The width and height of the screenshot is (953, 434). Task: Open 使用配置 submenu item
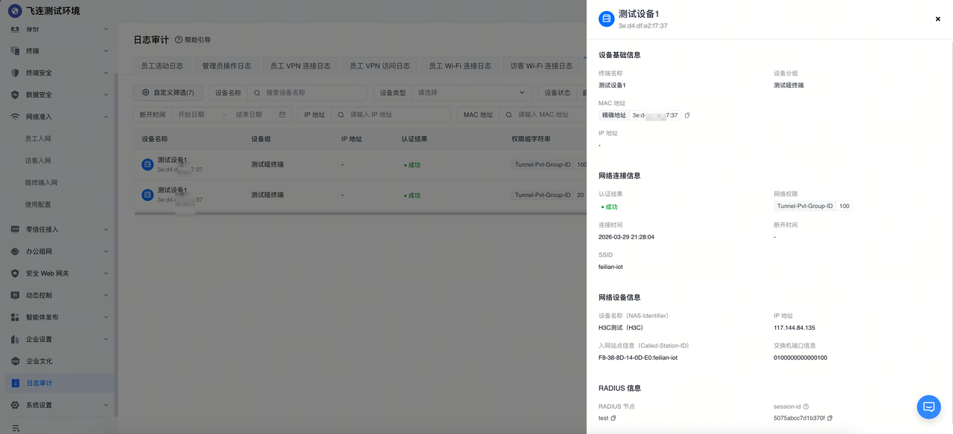click(x=38, y=204)
